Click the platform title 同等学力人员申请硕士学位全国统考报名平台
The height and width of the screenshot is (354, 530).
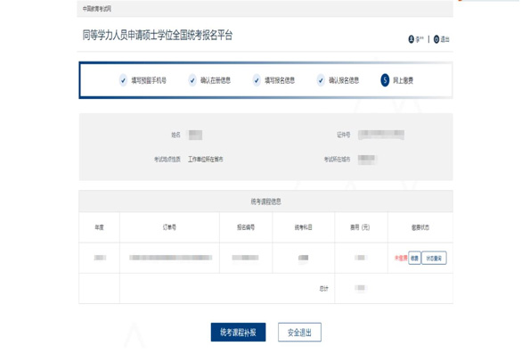pos(158,35)
